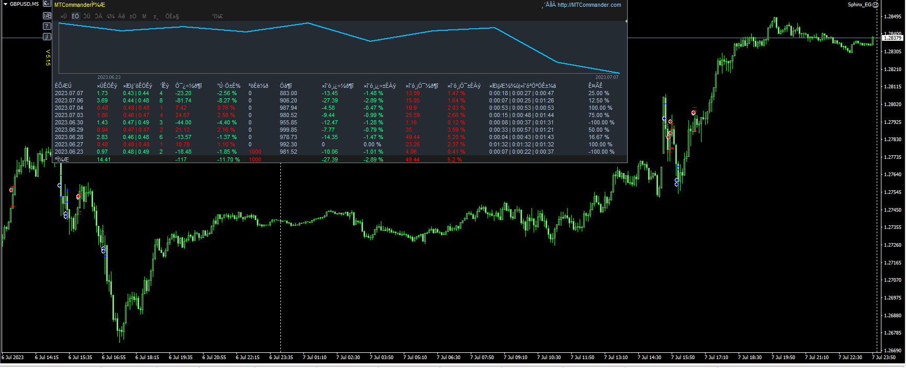
Task: Click the 2023.07.06 row in statistics table
Action: coord(69,100)
